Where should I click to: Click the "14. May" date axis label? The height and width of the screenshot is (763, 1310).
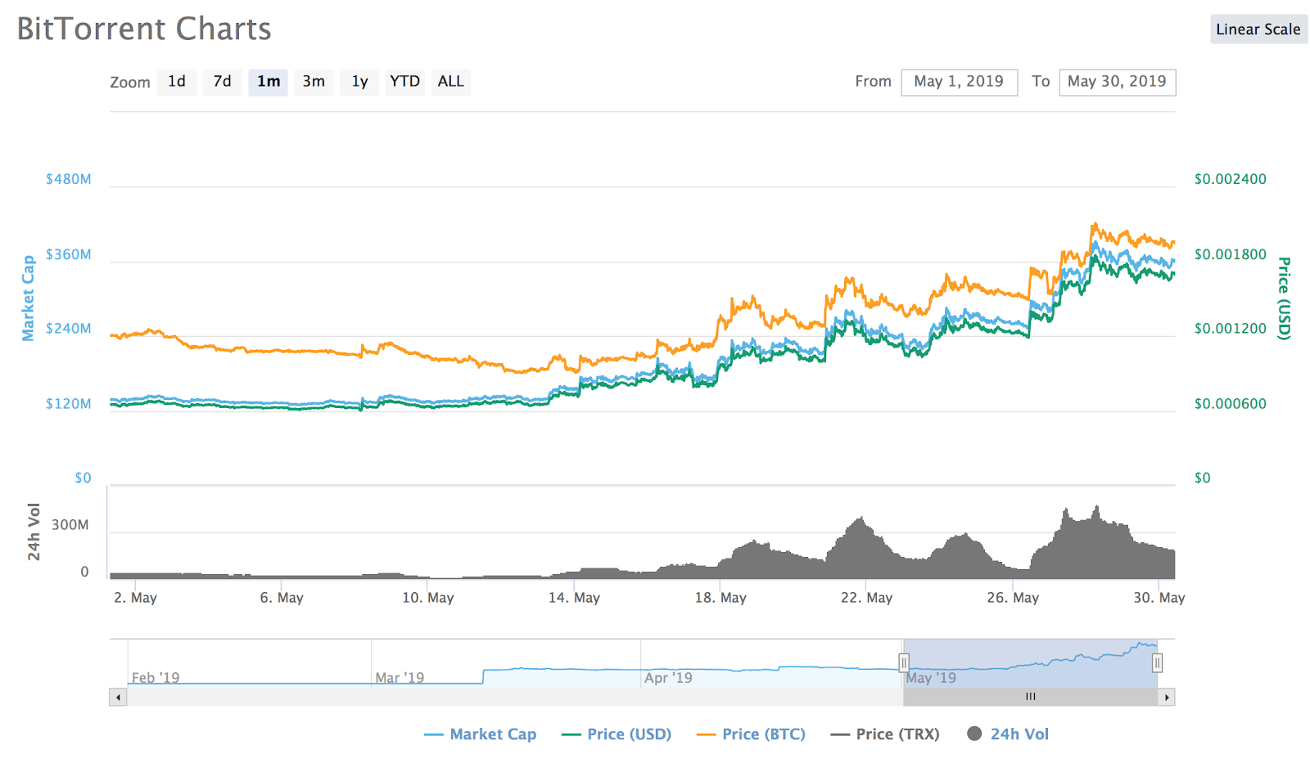tap(574, 598)
